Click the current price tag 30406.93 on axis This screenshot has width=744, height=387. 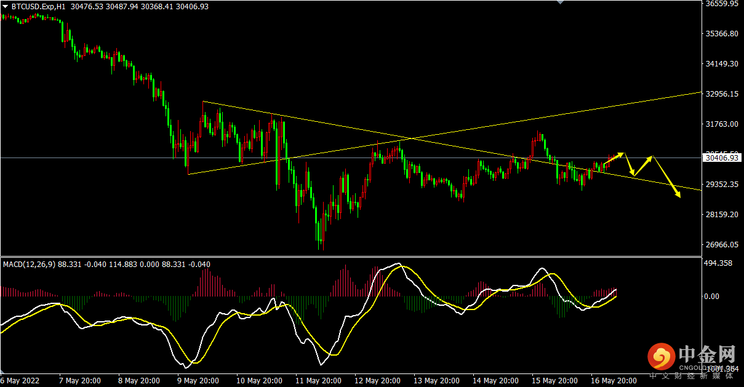pyautogui.click(x=721, y=158)
